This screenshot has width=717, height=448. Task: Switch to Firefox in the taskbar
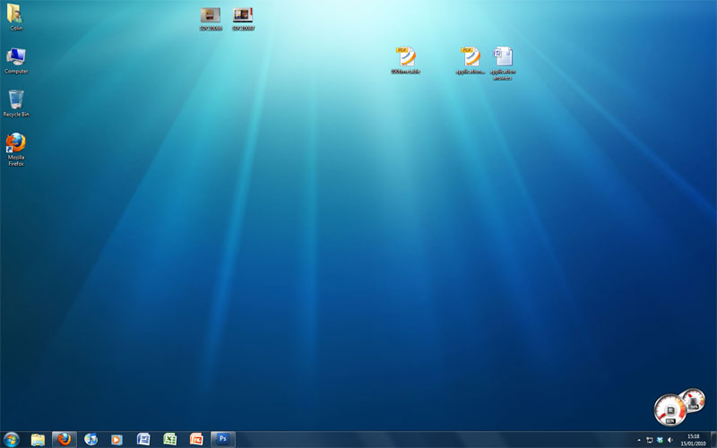pos(65,439)
